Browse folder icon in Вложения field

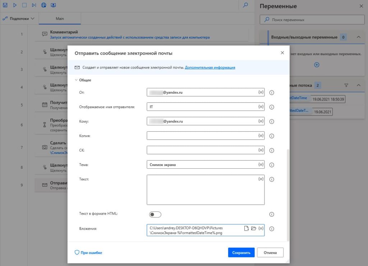(x=254, y=228)
